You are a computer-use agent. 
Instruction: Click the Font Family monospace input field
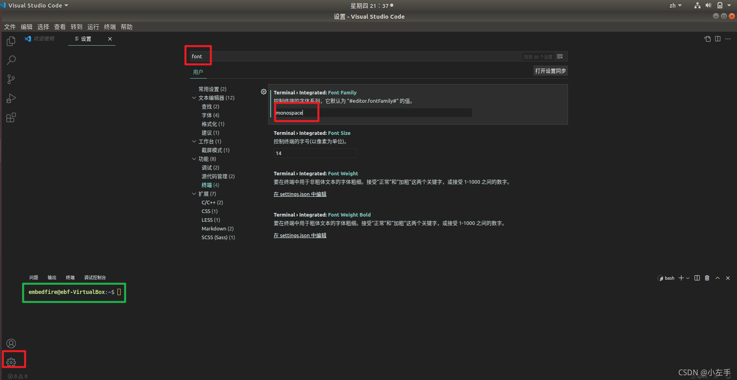[373, 113]
